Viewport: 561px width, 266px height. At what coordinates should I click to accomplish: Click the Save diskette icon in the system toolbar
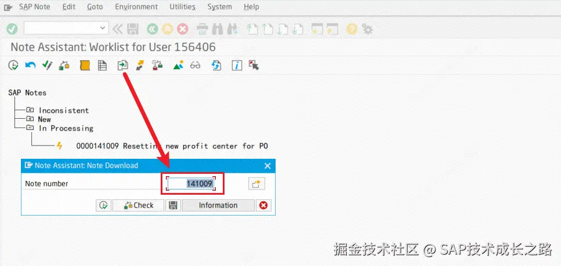pos(133,29)
